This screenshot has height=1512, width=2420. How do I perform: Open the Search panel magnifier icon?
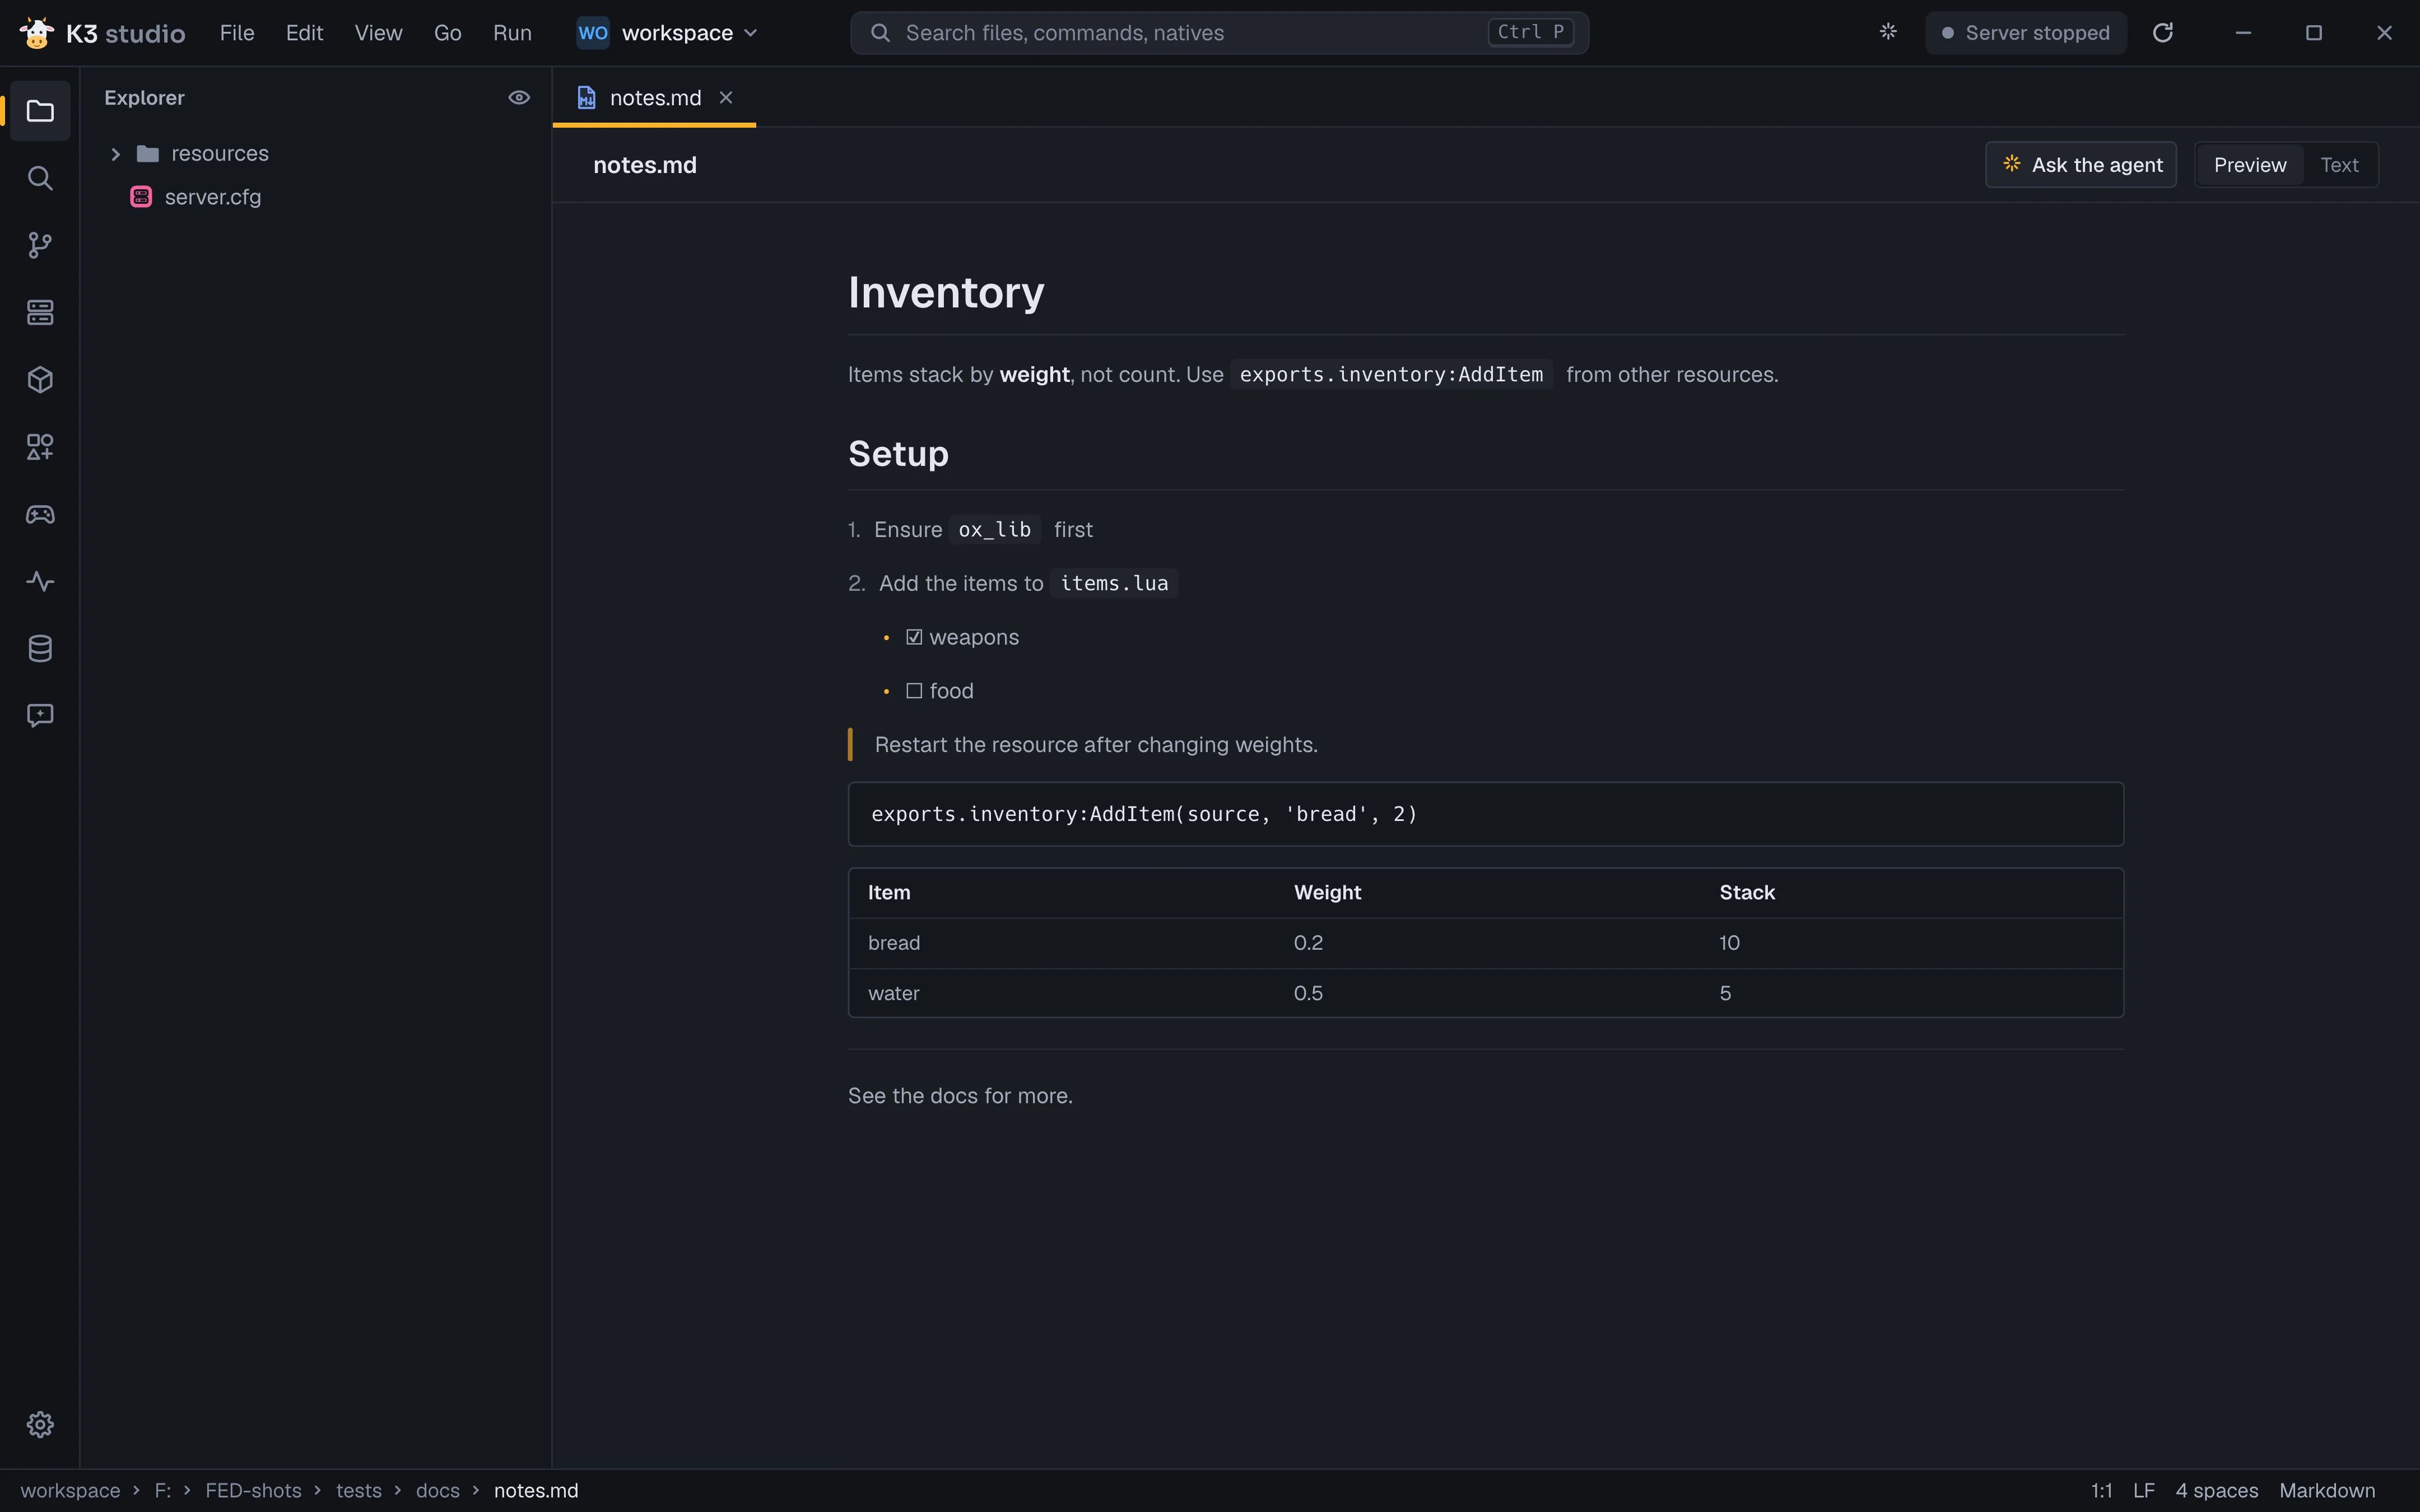[x=40, y=178]
